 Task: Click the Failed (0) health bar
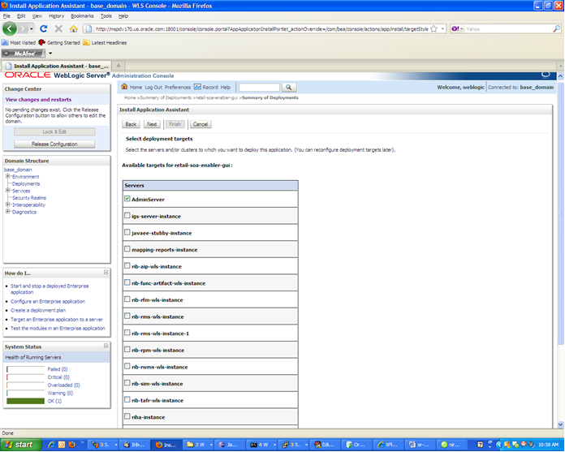click(x=26, y=369)
